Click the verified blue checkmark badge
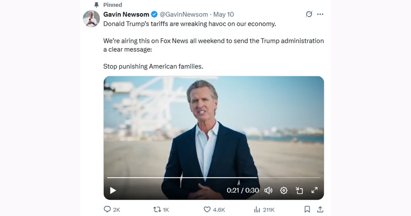This screenshot has height=216, width=411. tap(154, 14)
